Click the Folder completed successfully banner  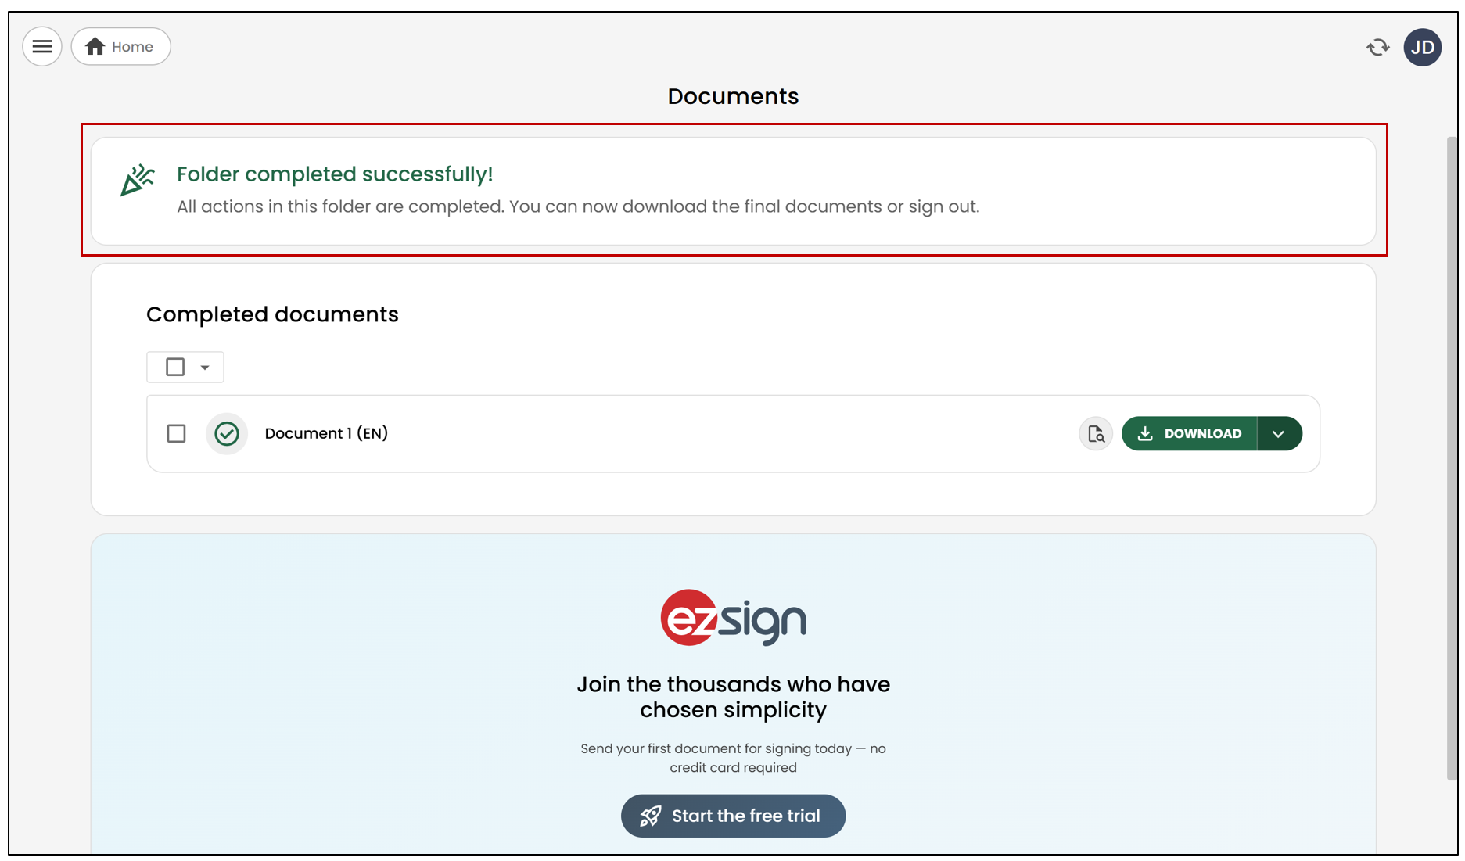[733, 191]
